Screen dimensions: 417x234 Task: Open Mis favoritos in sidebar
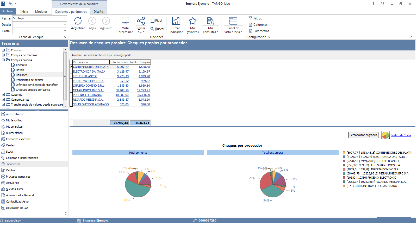coord(12,120)
